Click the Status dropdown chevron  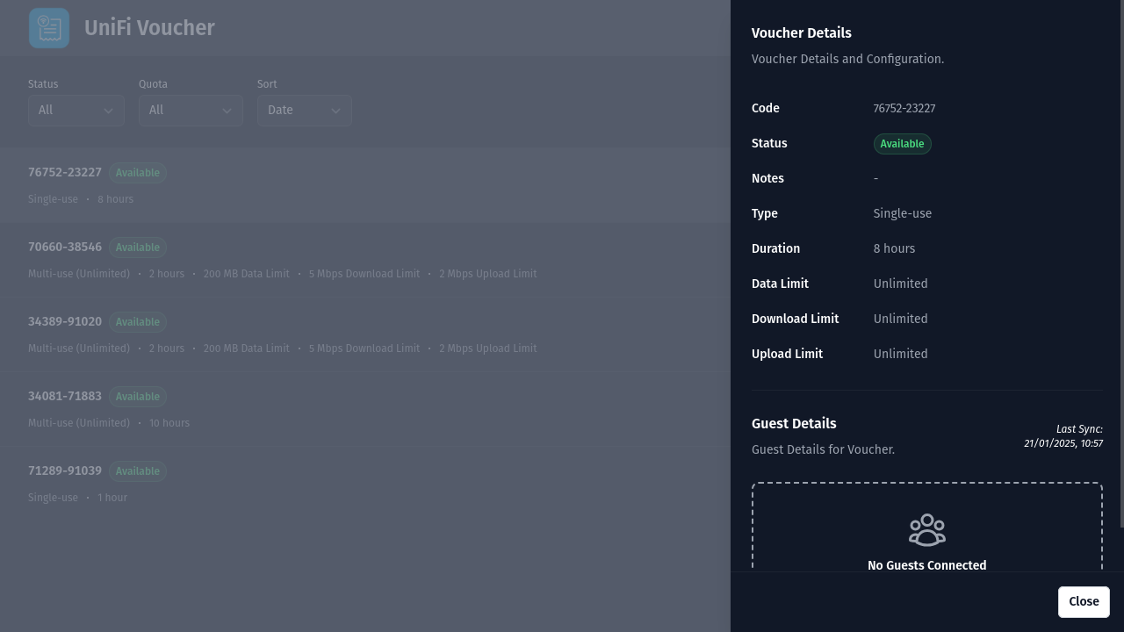pyautogui.click(x=109, y=111)
